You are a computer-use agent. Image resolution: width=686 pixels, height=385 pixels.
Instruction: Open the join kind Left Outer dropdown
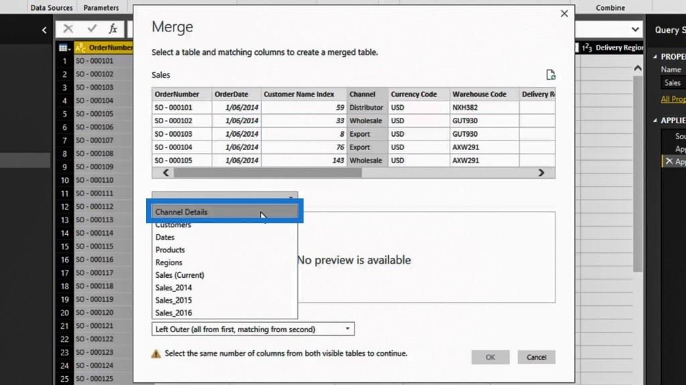(253, 329)
